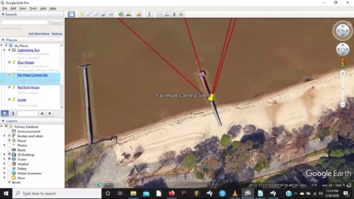Open Task View on the taskbar
The image size is (354, 199).
pyautogui.click(x=120, y=194)
